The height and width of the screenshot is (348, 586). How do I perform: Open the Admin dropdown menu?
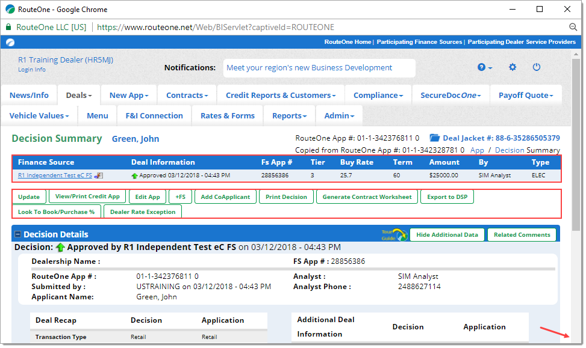pyautogui.click(x=339, y=116)
